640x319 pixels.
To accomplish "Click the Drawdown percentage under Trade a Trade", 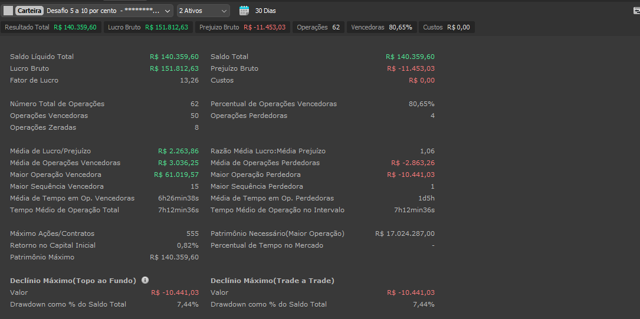I will coord(424,305).
